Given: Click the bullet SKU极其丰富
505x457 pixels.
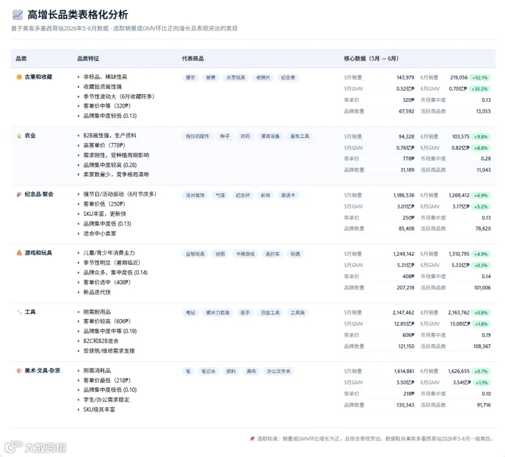Looking at the screenshot, I should [x=99, y=410].
